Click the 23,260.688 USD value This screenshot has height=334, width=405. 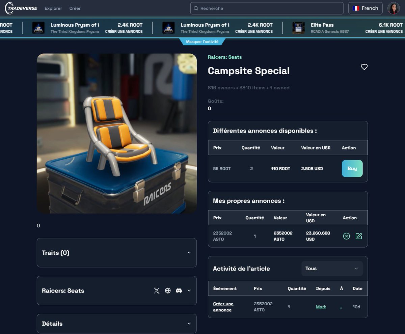click(x=318, y=236)
